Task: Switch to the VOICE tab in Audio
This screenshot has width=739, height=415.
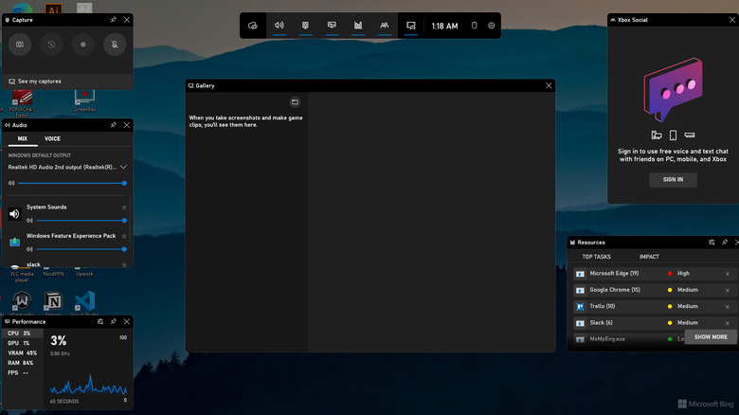Action: pos(52,138)
